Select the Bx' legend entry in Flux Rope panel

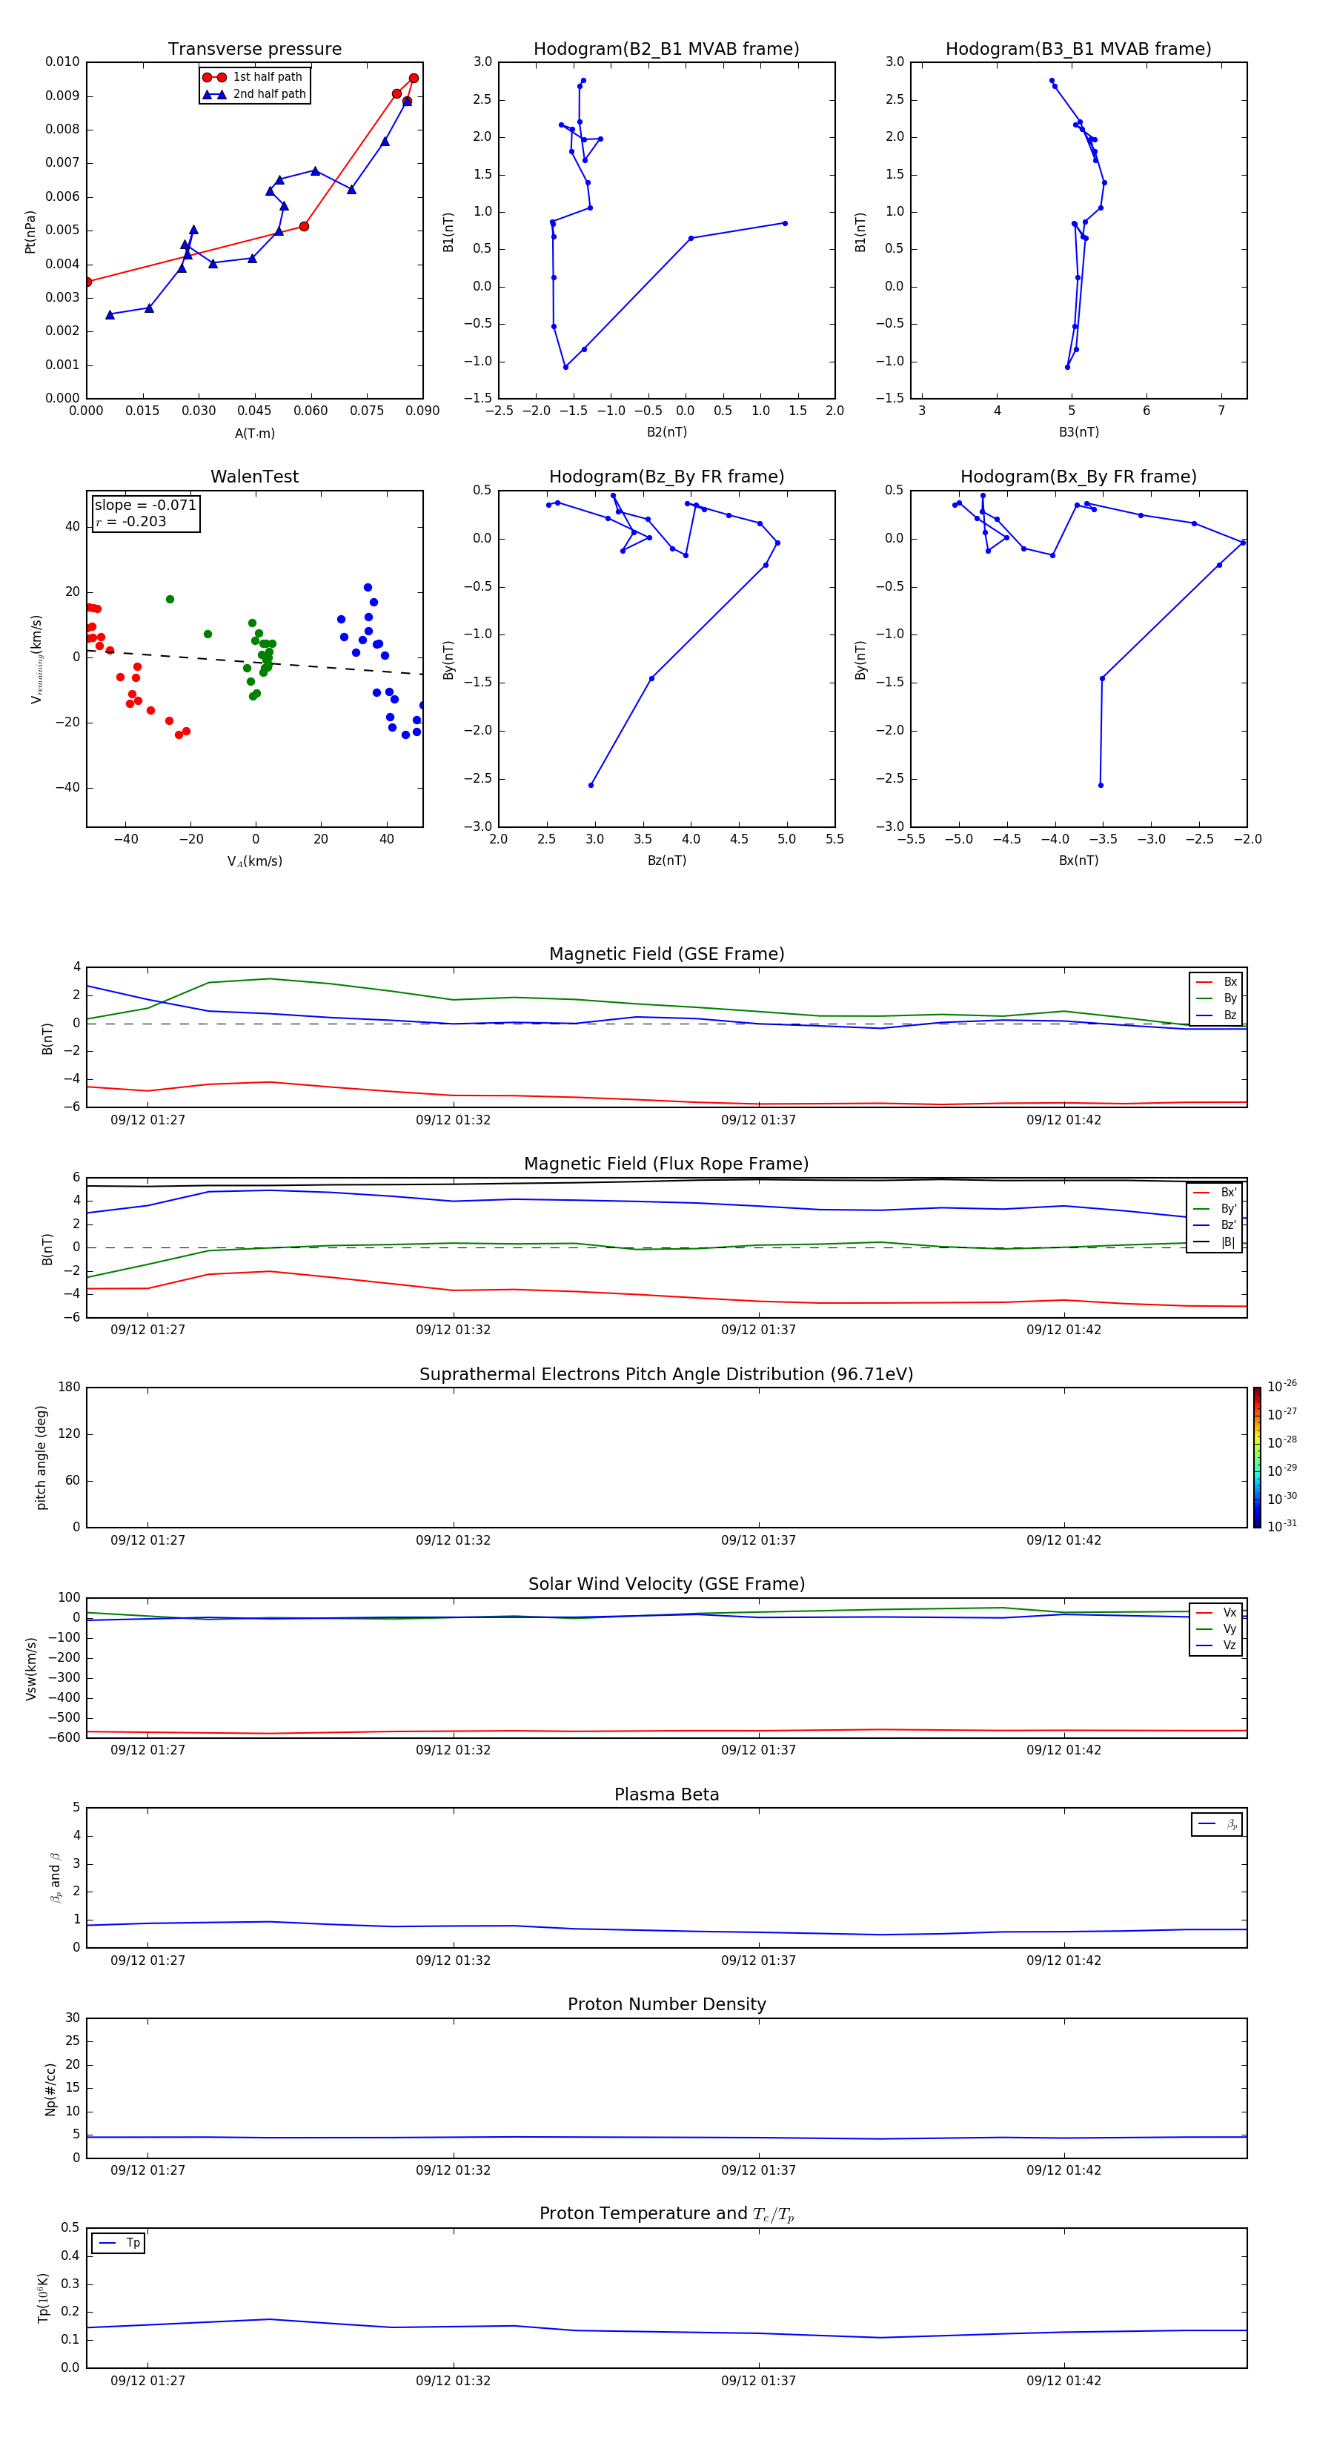tap(1215, 1193)
